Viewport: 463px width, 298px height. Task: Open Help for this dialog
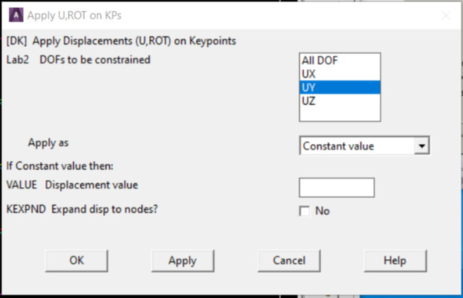[x=395, y=261]
